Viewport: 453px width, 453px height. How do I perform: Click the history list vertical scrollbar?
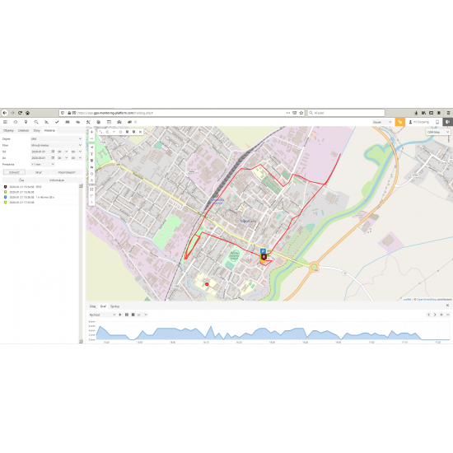[x=81, y=264]
